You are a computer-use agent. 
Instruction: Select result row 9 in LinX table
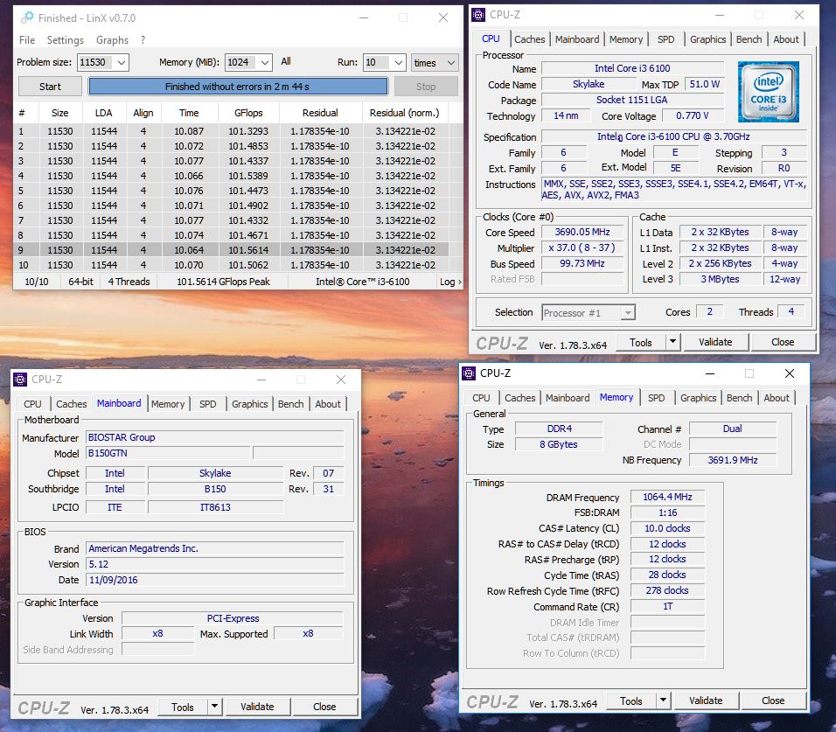coord(230,249)
